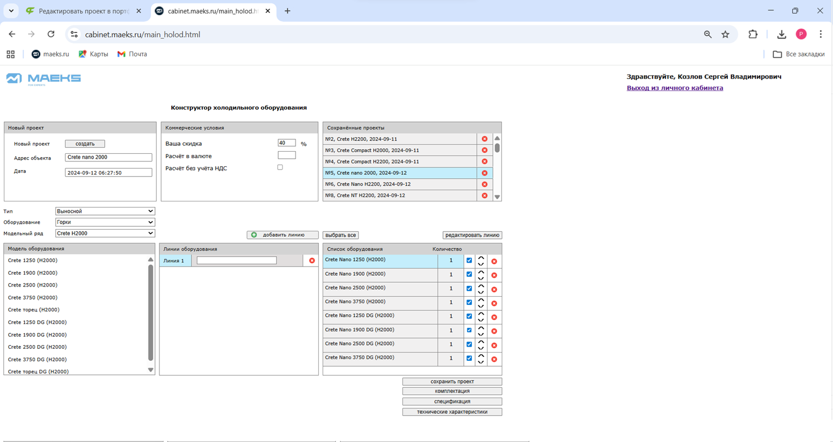
Task: Uncheck the Crete Nano 2500 (H2000) checkbox
Action: pos(469,289)
